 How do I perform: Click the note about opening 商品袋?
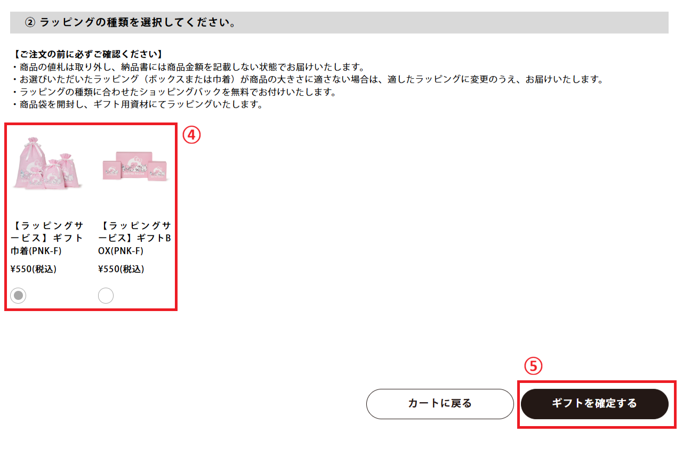136,105
